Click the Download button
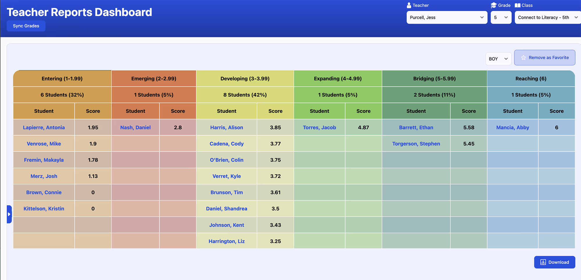This screenshot has width=581, height=280. point(555,262)
